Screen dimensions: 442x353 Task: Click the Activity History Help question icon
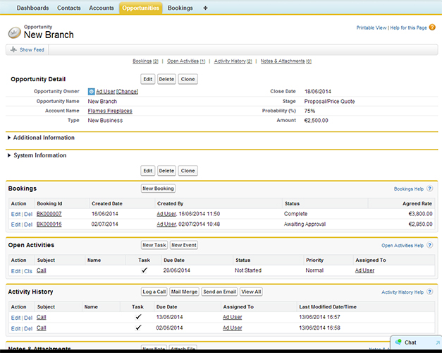pos(429,292)
